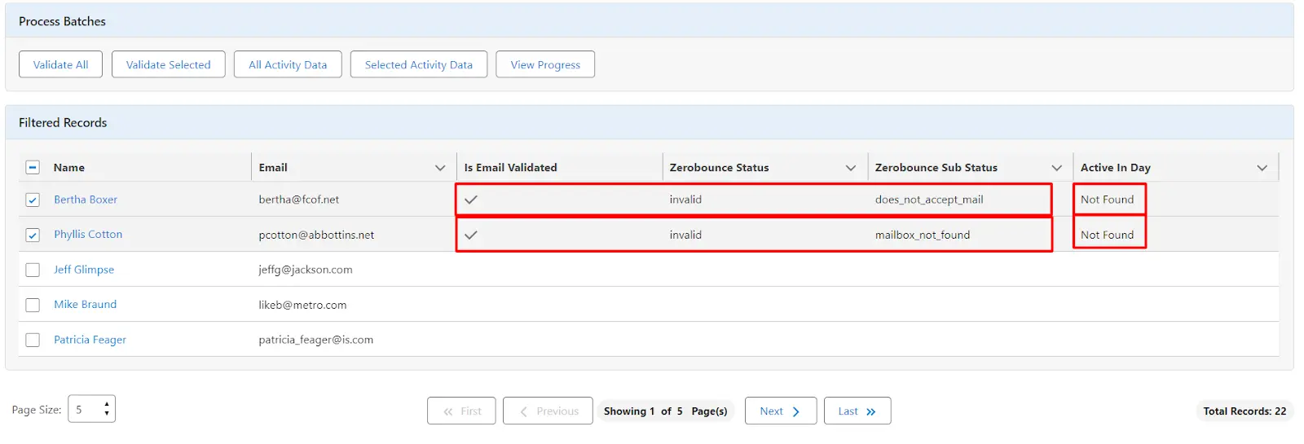
Task: Expand the Email column dropdown chevron
Action: (440, 168)
